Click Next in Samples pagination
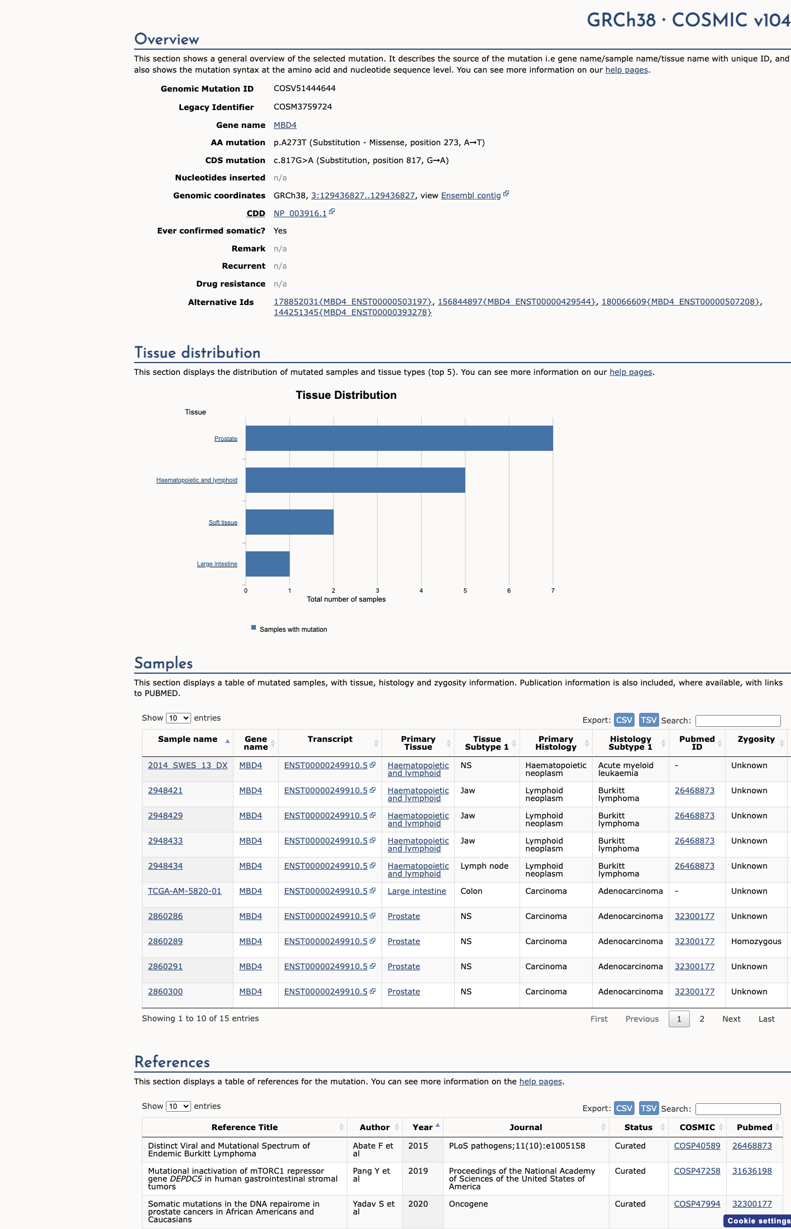 pos(731,1019)
